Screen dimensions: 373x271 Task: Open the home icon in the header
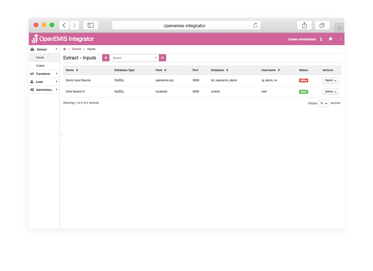coord(331,39)
